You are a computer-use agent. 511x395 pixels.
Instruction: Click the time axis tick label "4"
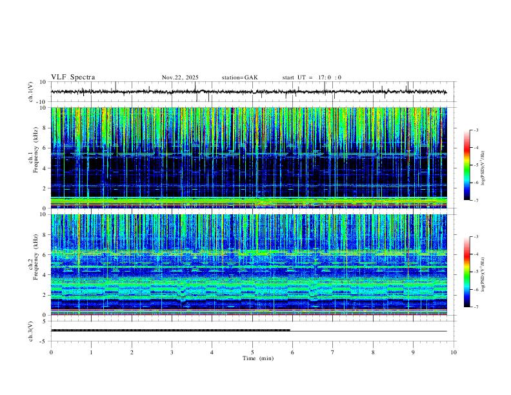pos(212,352)
